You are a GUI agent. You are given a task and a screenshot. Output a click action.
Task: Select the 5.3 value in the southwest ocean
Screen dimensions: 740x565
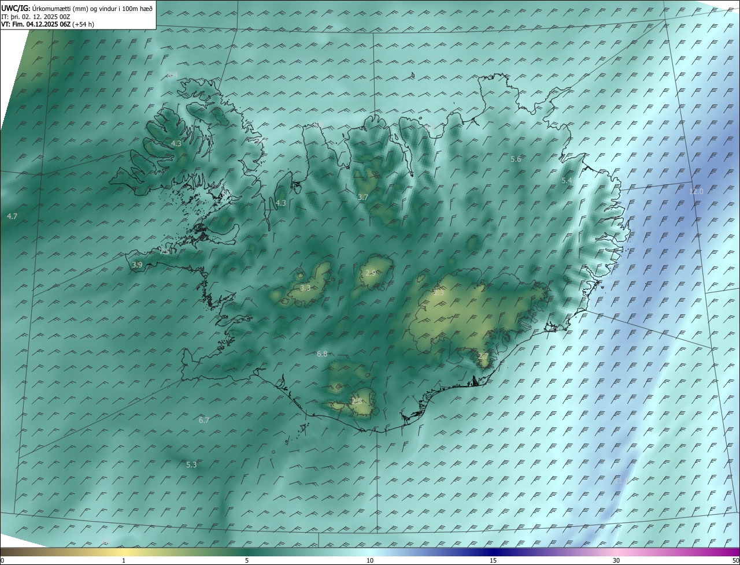pos(191,464)
